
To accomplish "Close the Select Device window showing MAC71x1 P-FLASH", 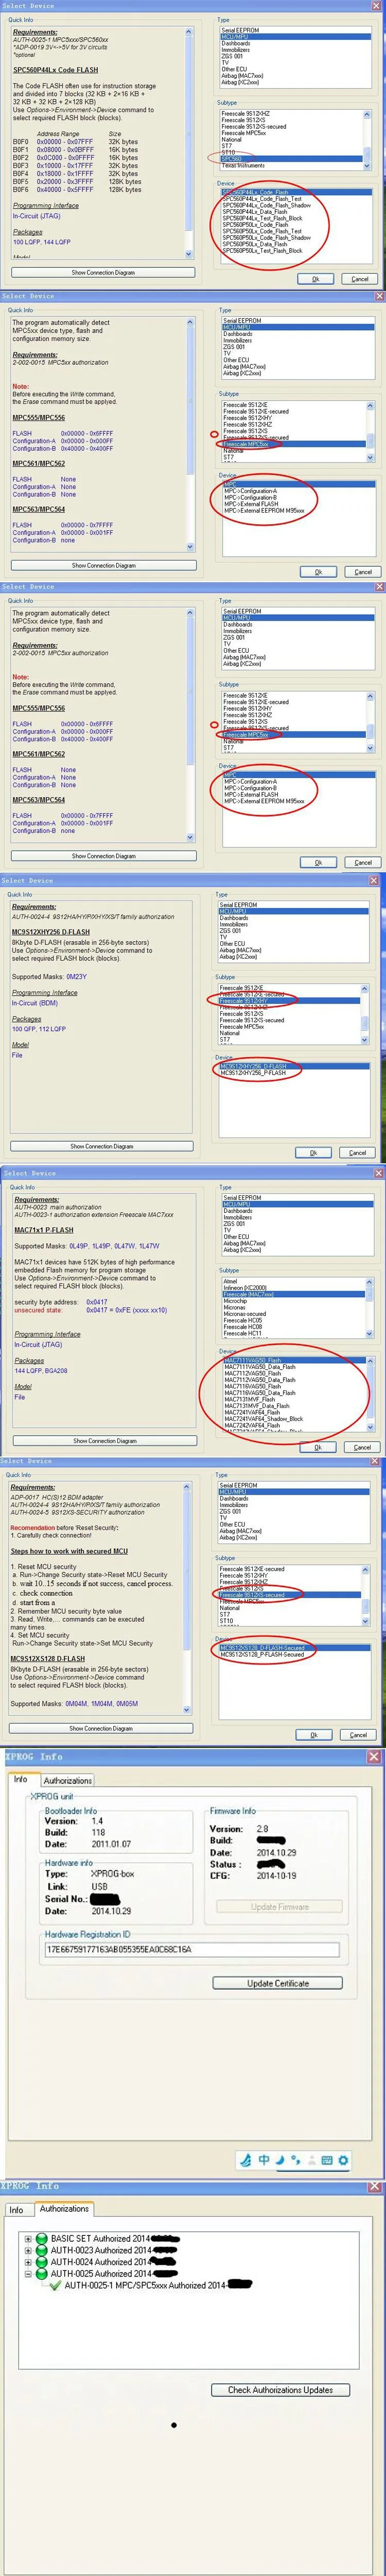I will [x=379, y=1173].
